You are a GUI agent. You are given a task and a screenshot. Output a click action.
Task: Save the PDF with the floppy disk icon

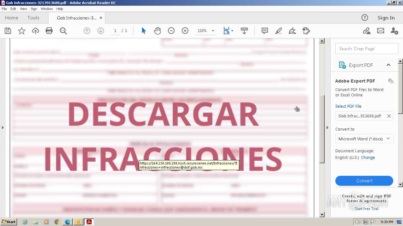point(8,31)
